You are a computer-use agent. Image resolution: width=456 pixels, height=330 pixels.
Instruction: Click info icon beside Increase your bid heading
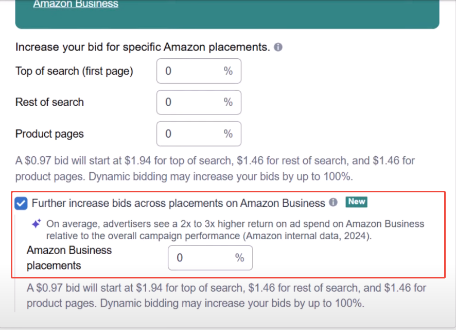click(278, 47)
